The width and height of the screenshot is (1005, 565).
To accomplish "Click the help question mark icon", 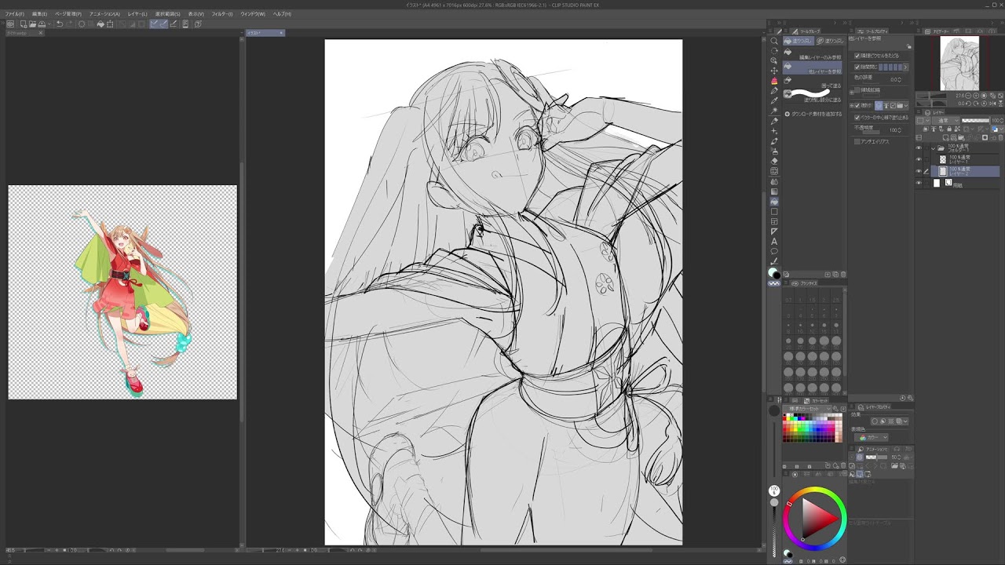I will click(197, 24).
